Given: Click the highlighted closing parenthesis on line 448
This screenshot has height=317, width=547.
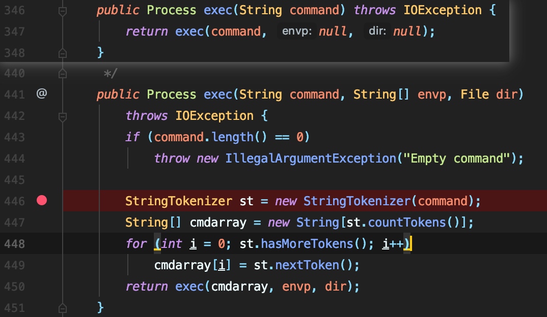Looking at the screenshot, I should pyautogui.click(x=407, y=244).
